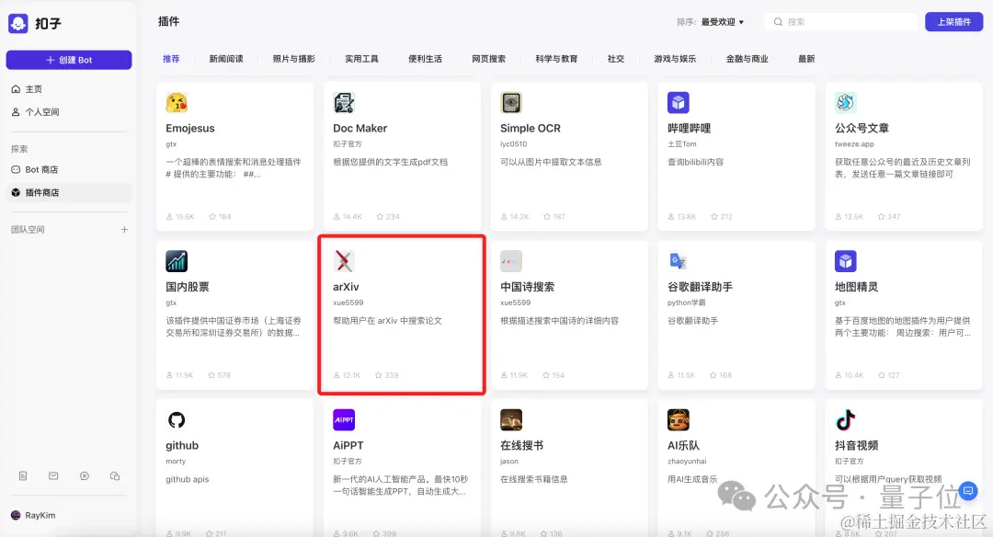The height and width of the screenshot is (537, 993).
Task: Click the 在线搜书 book icon
Action: coord(511,420)
